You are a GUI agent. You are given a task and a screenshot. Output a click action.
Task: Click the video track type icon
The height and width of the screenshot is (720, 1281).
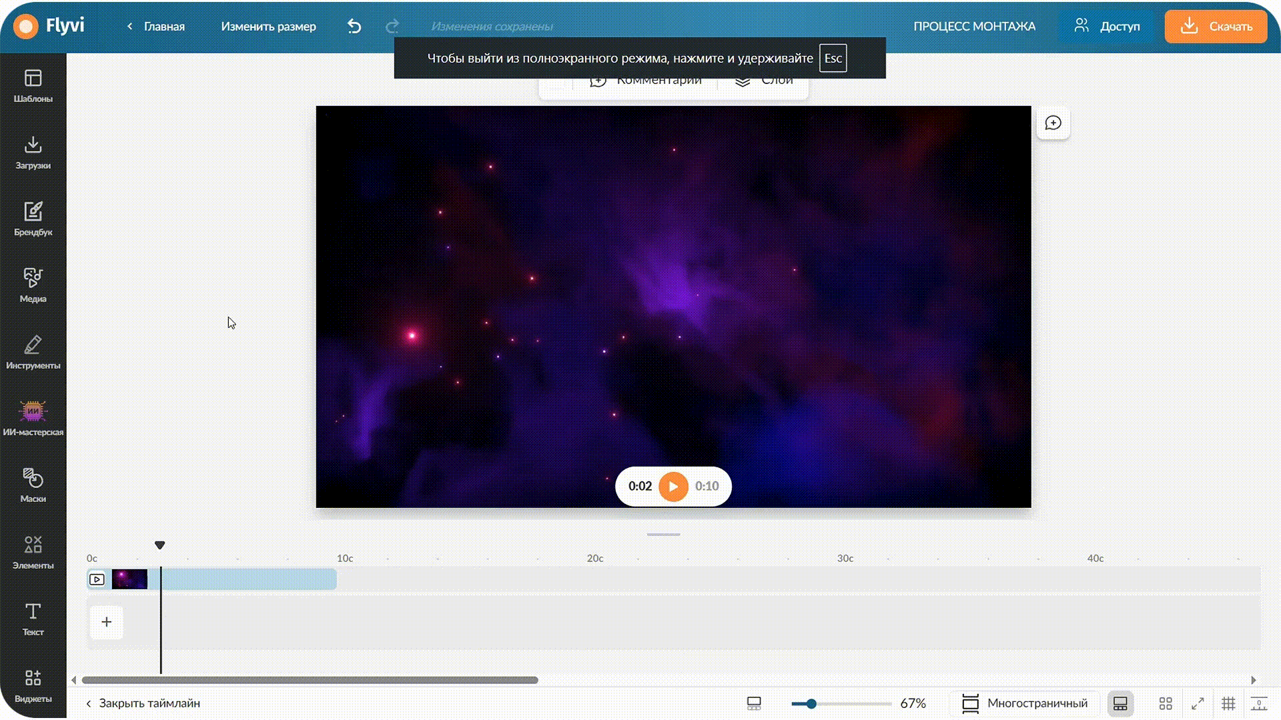point(97,579)
